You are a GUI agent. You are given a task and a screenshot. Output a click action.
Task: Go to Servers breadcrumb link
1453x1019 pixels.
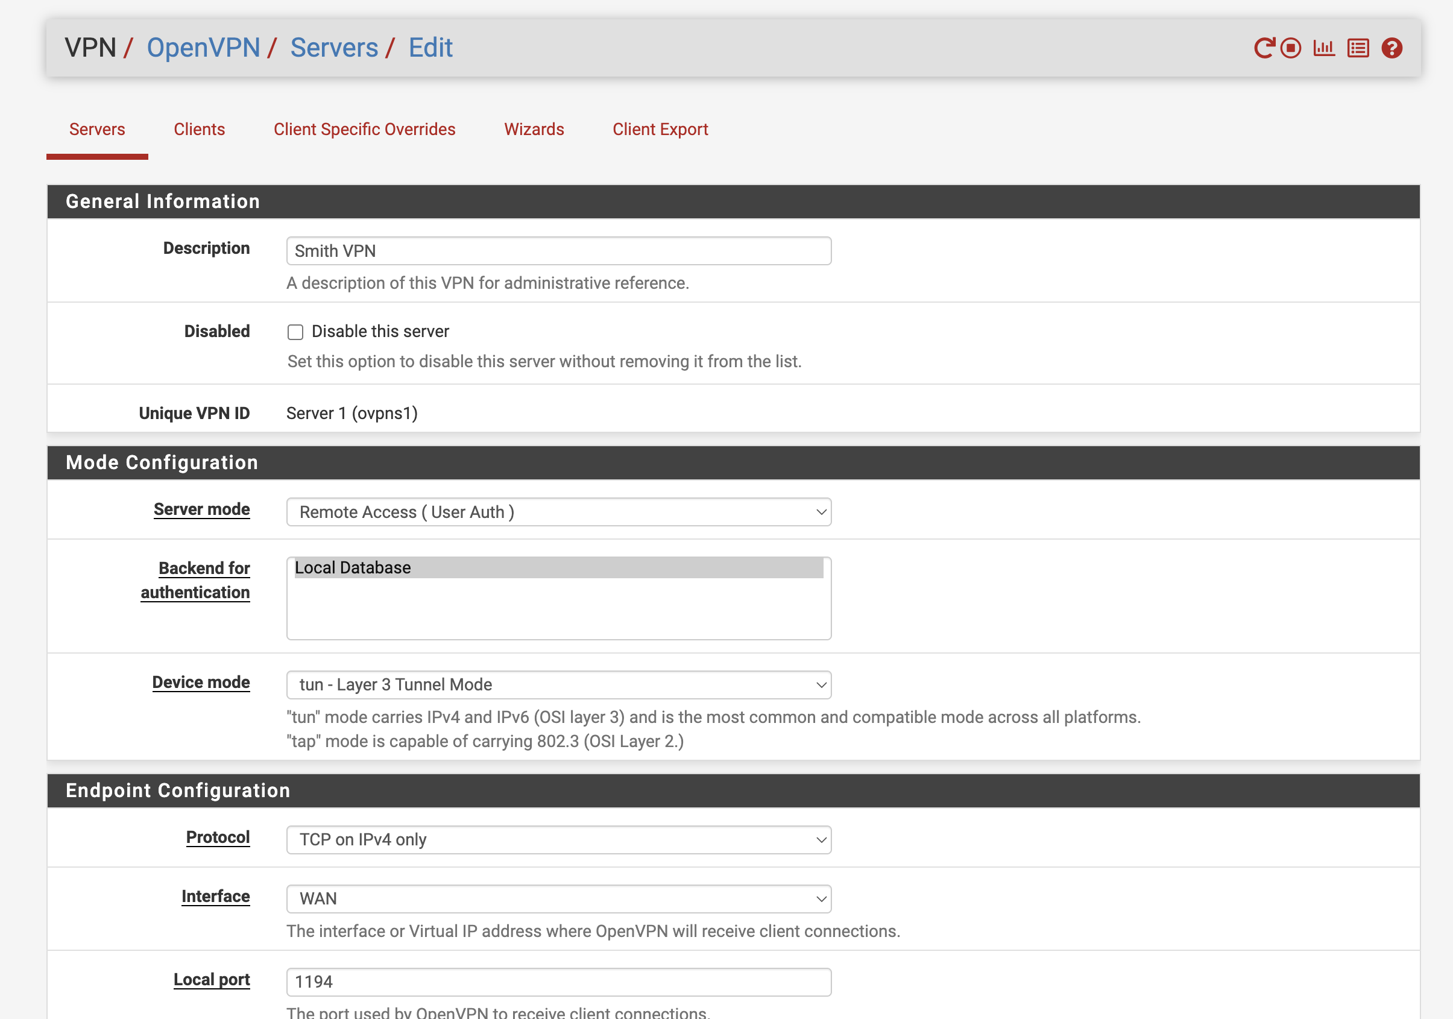[x=334, y=48]
